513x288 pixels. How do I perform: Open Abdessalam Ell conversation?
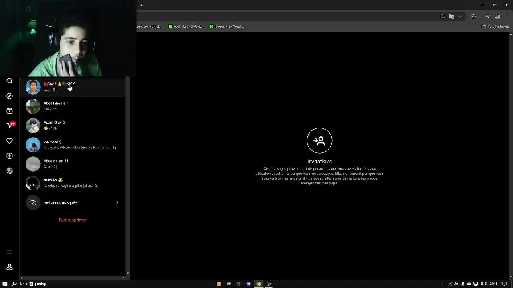[x=73, y=164]
